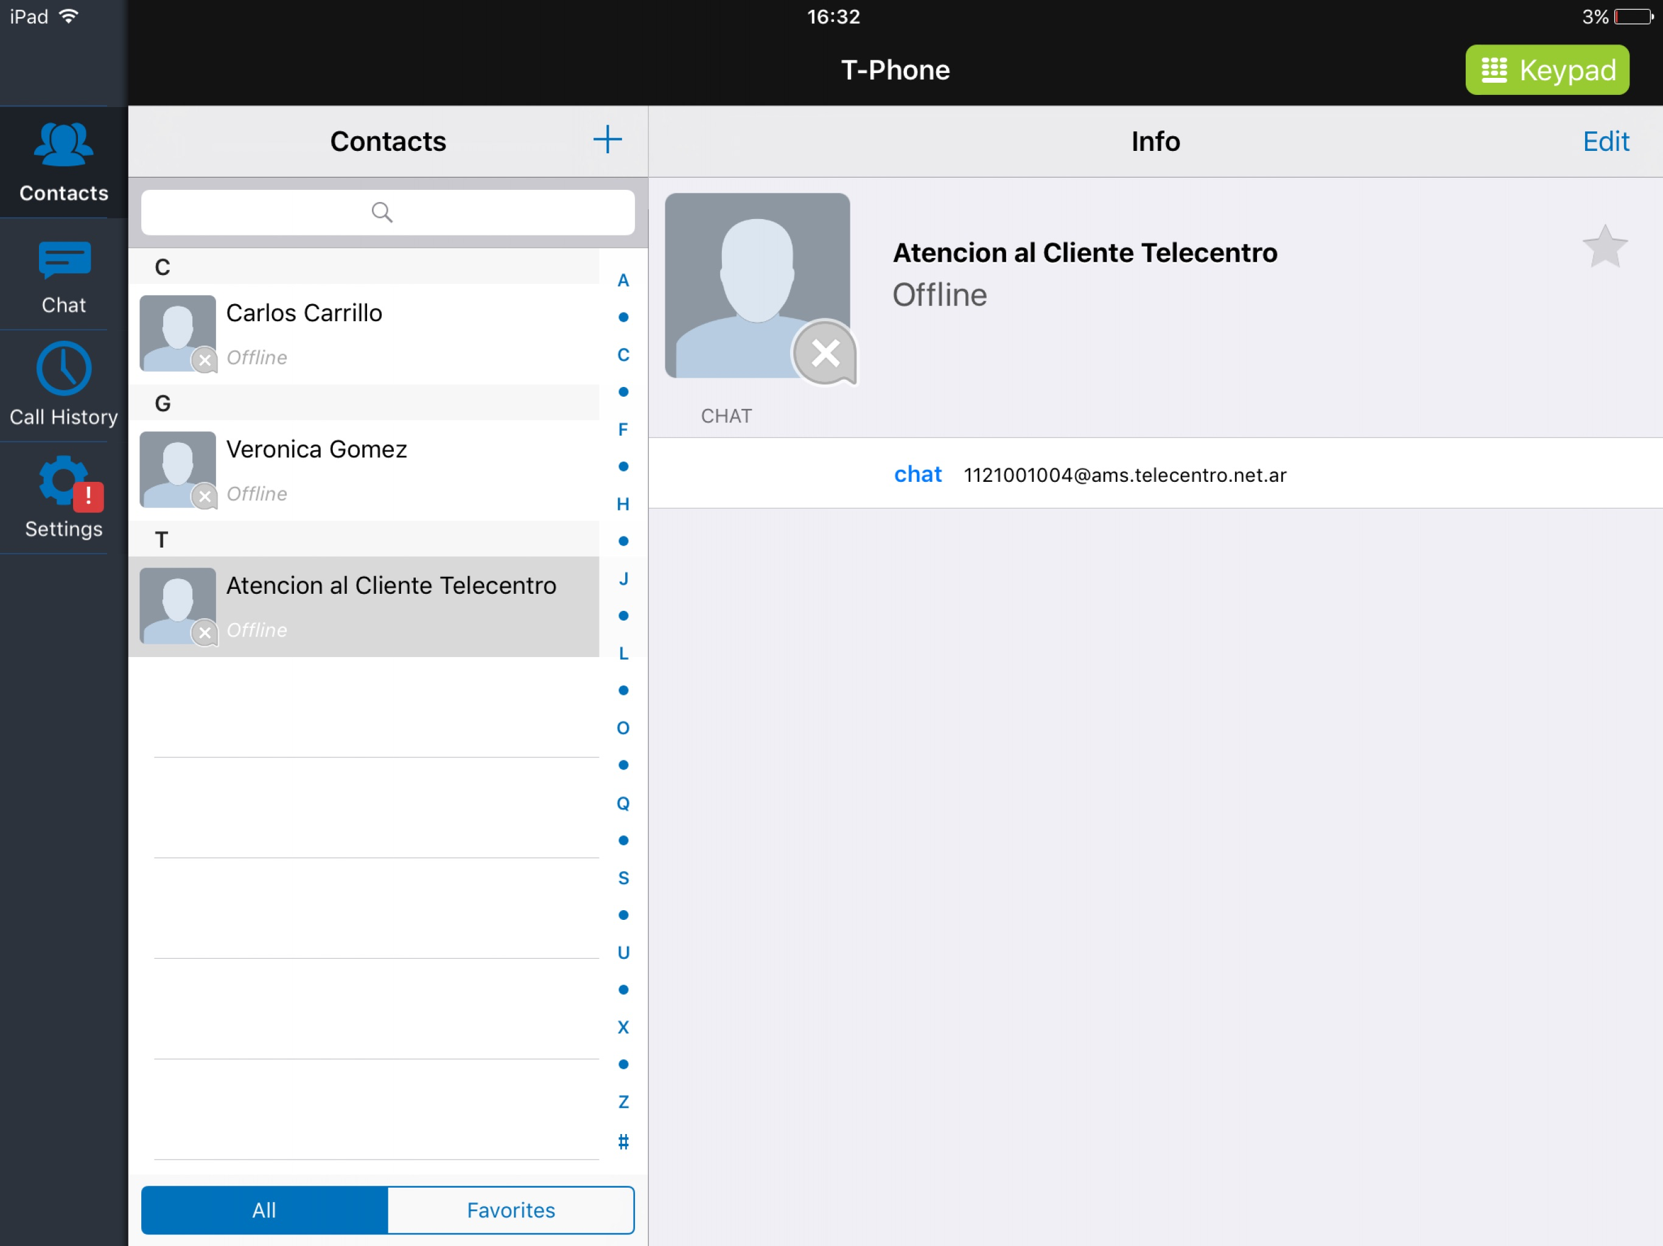Tap offline status badge on large photo
The image size is (1663, 1246).
pyautogui.click(x=825, y=352)
